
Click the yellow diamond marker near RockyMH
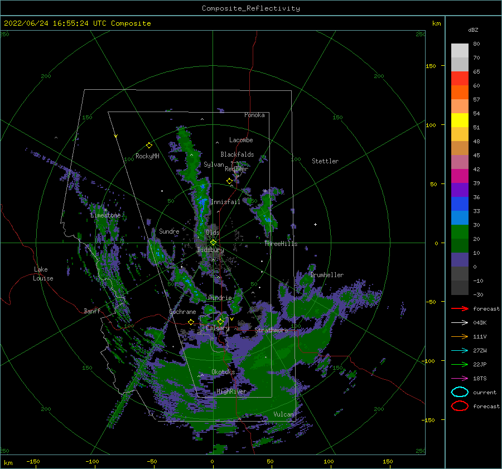pyautogui.click(x=149, y=146)
